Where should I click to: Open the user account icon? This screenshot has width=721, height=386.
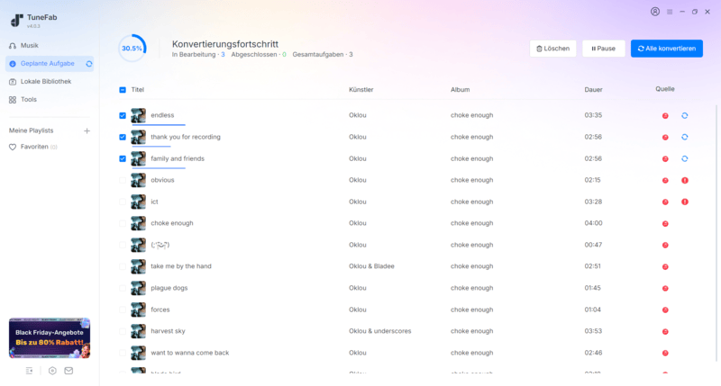655,12
